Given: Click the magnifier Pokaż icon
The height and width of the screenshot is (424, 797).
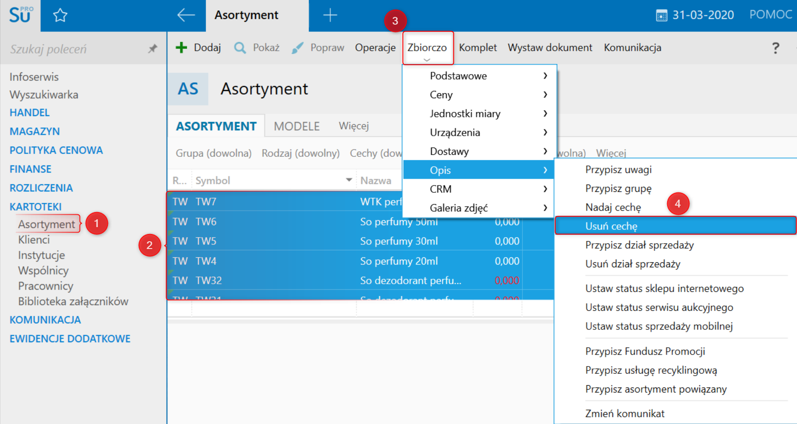Looking at the screenshot, I should tap(240, 48).
